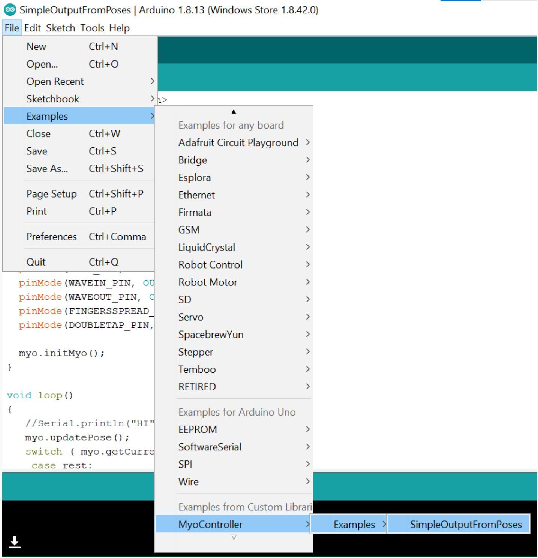Select Page Setup option
Screen dimensions: 538x558
tap(52, 194)
